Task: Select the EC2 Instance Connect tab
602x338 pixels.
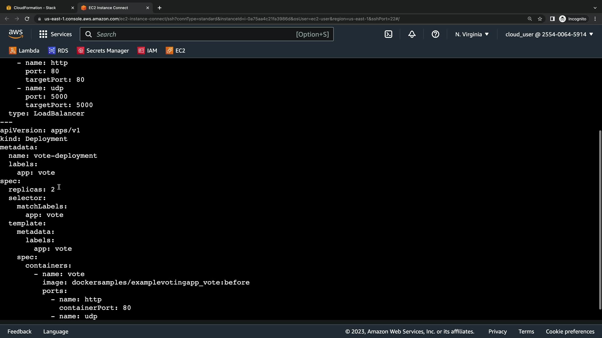Action: [x=108, y=8]
